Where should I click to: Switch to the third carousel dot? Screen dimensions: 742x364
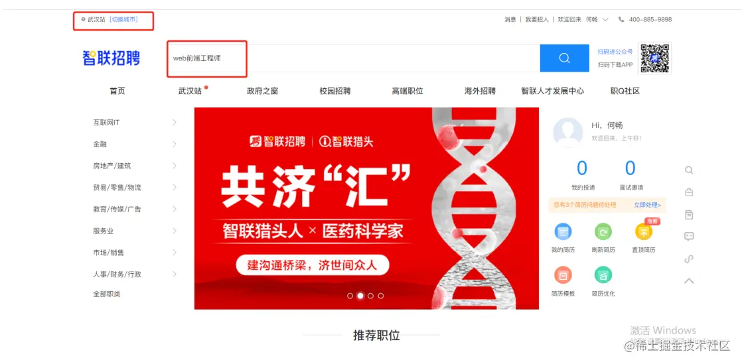click(x=370, y=296)
